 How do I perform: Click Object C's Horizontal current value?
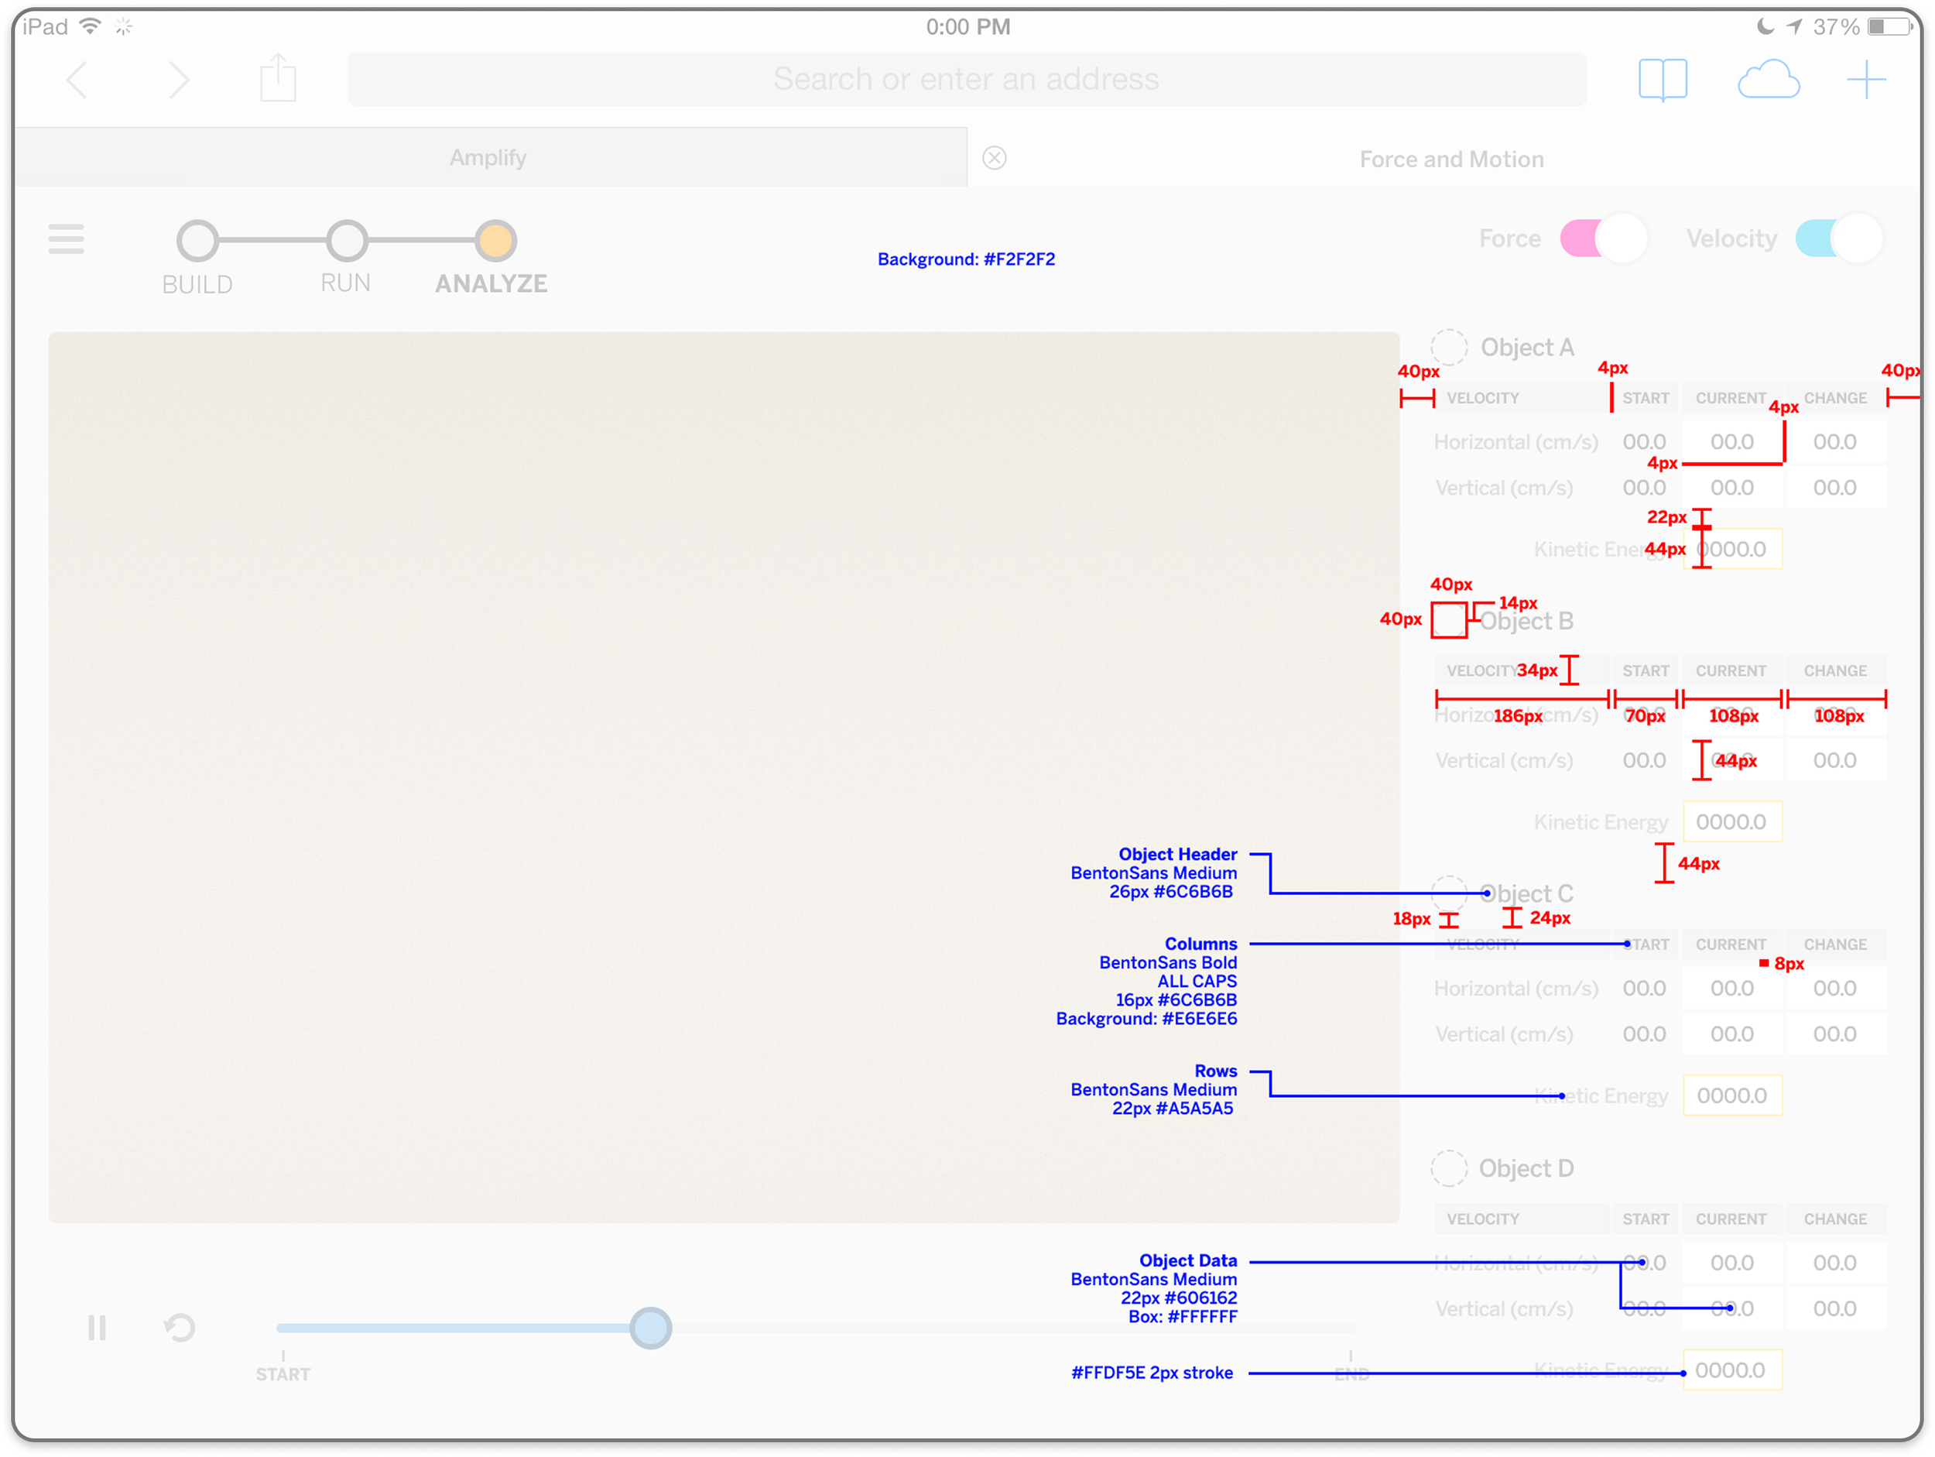pyautogui.click(x=1732, y=988)
